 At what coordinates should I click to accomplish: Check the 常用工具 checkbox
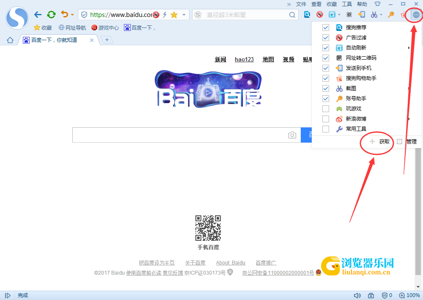[x=326, y=129]
